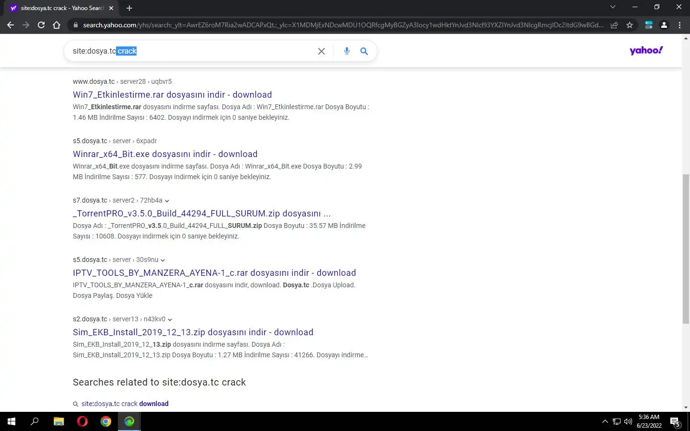Image resolution: width=690 pixels, height=431 pixels.
Task: Start voice search with microphone
Action: 347,51
